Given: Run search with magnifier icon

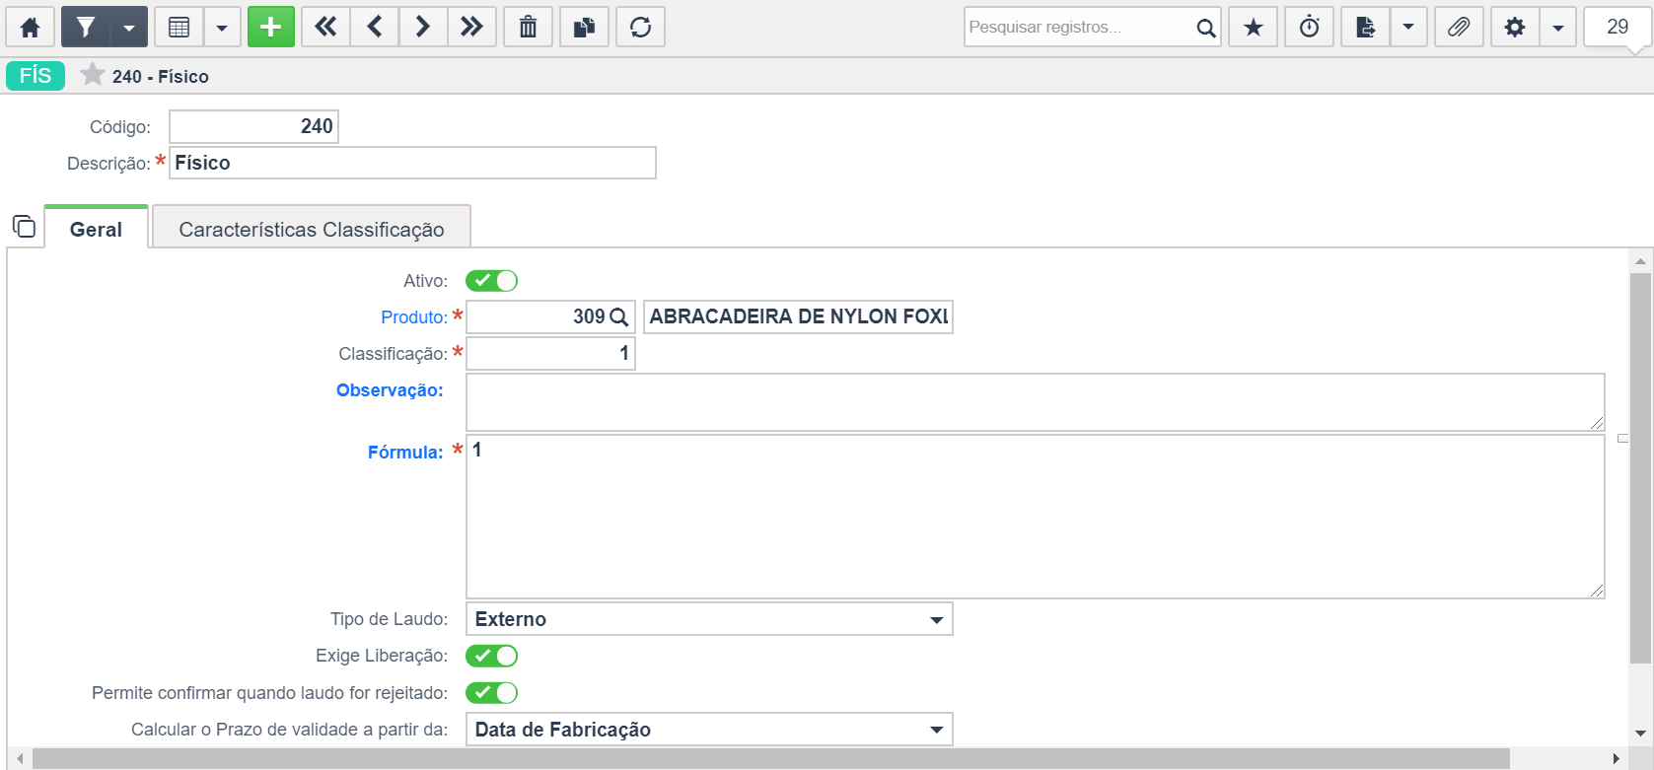Looking at the screenshot, I should coord(1206,28).
